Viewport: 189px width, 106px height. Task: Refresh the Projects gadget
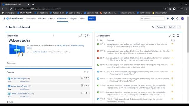pyautogui.click(x=89, y=72)
